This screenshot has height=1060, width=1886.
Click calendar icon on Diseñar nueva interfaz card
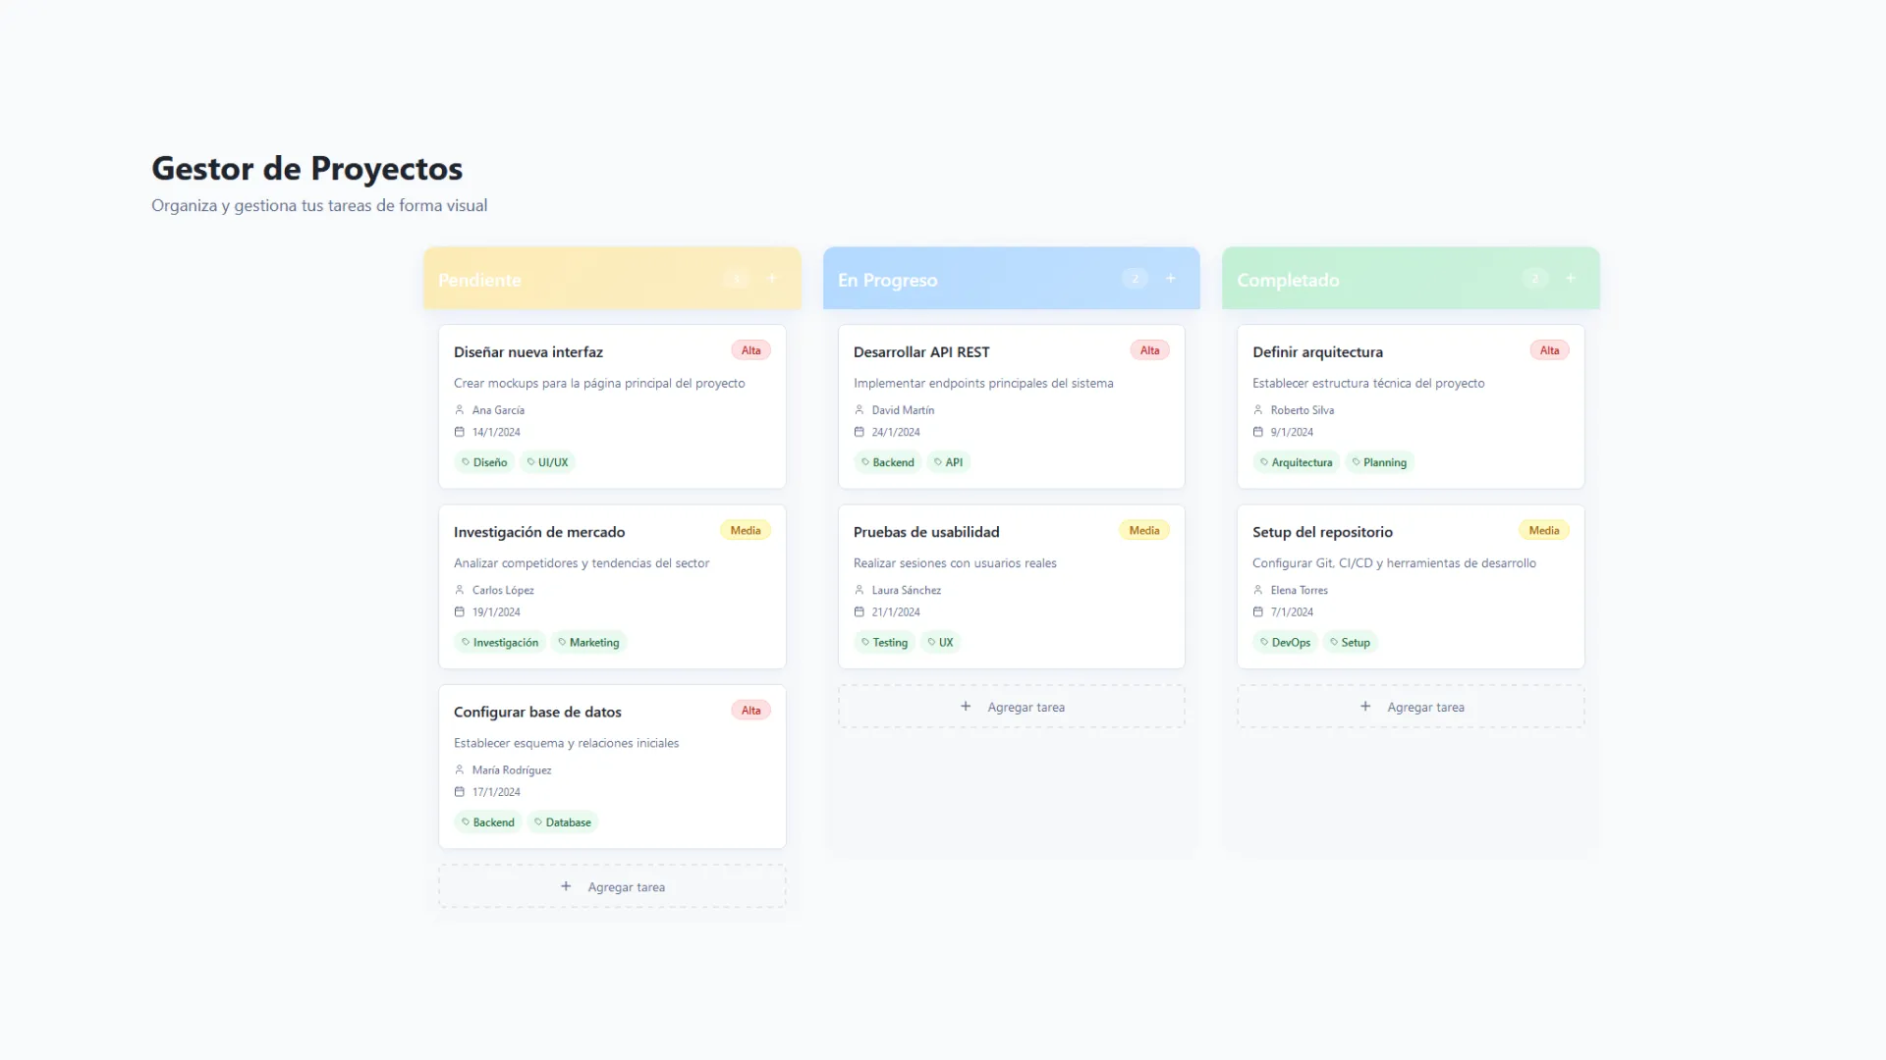point(459,432)
